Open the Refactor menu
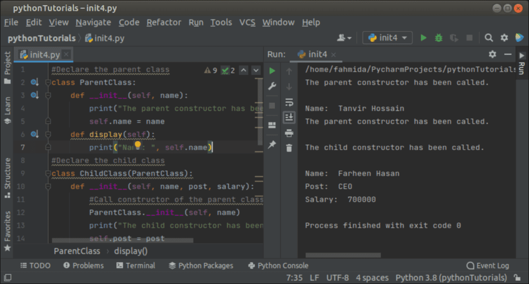The height and width of the screenshot is (284, 529). point(164,22)
